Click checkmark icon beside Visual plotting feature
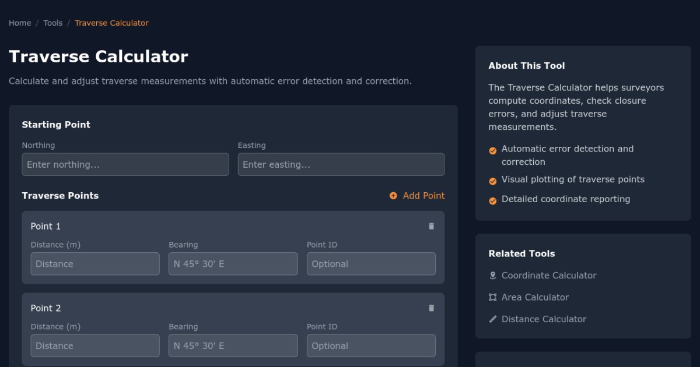 (493, 181)
